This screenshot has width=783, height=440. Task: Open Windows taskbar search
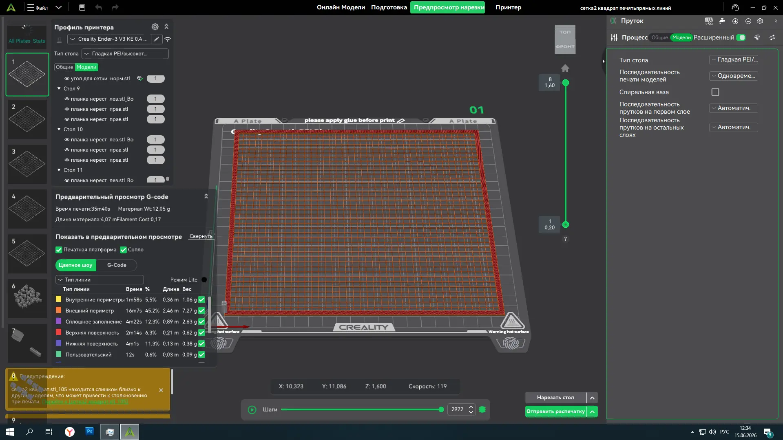[29, 432]
